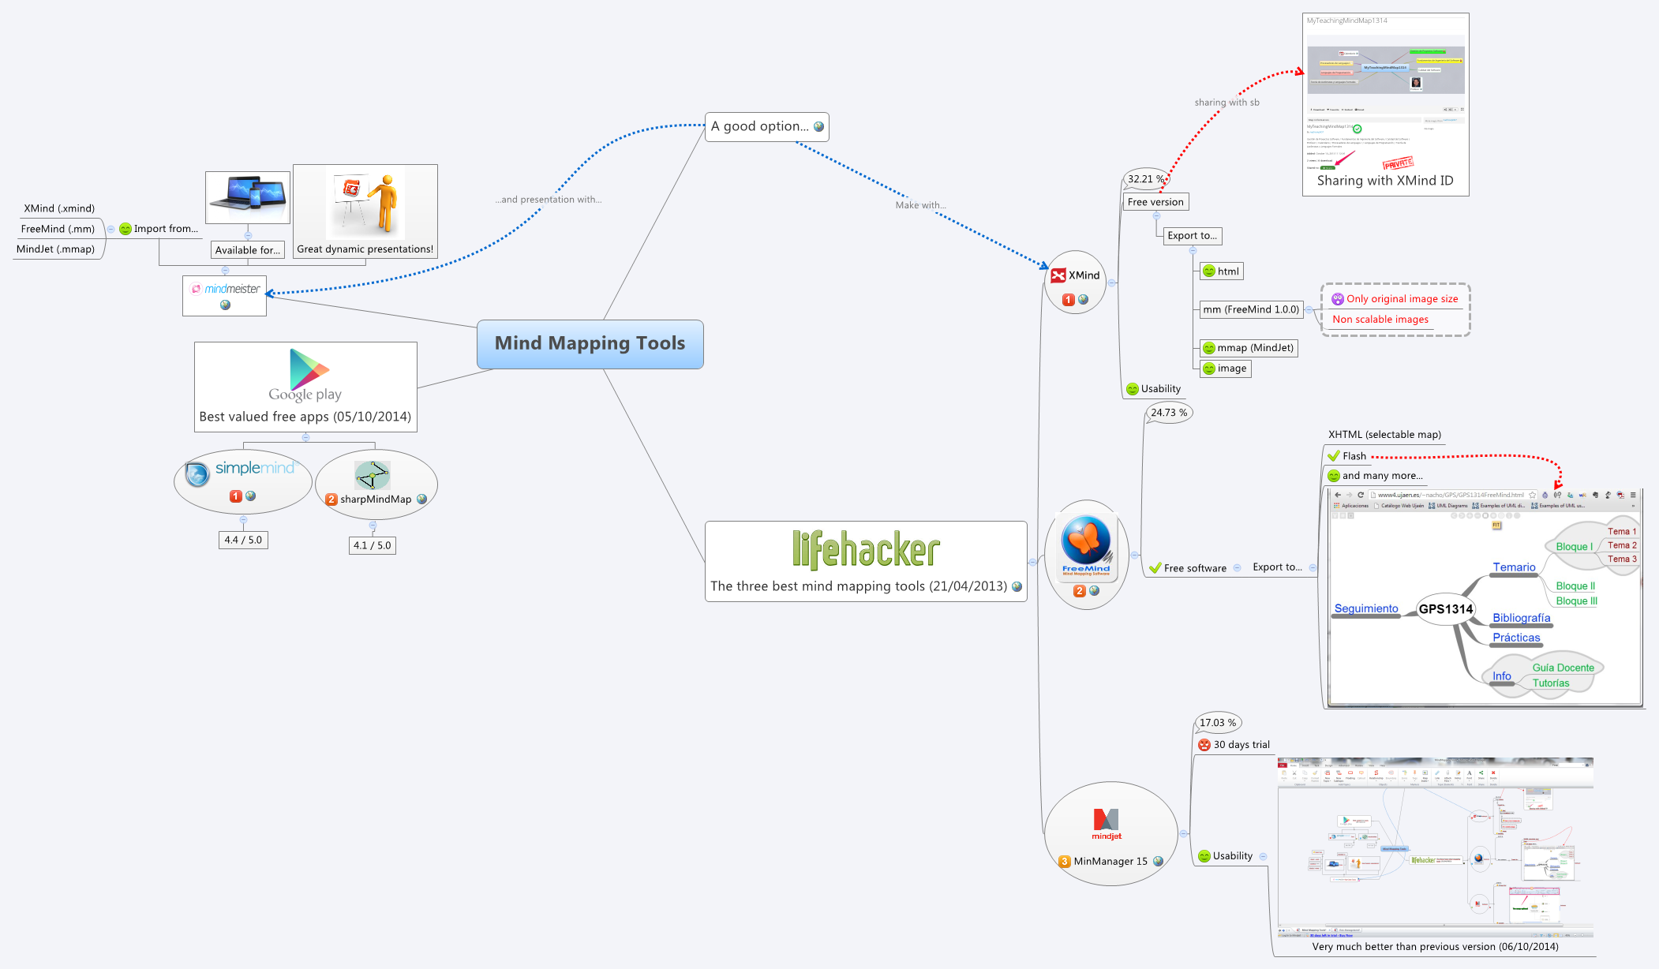The width and height of the screenshot is (1659, 969).
Task: Click the angry smiley beside "Only original image size"
Action: [x=1337, y=298]
